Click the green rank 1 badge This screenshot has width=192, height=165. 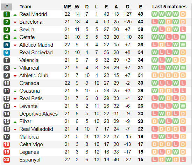click(x=7, y=14)
